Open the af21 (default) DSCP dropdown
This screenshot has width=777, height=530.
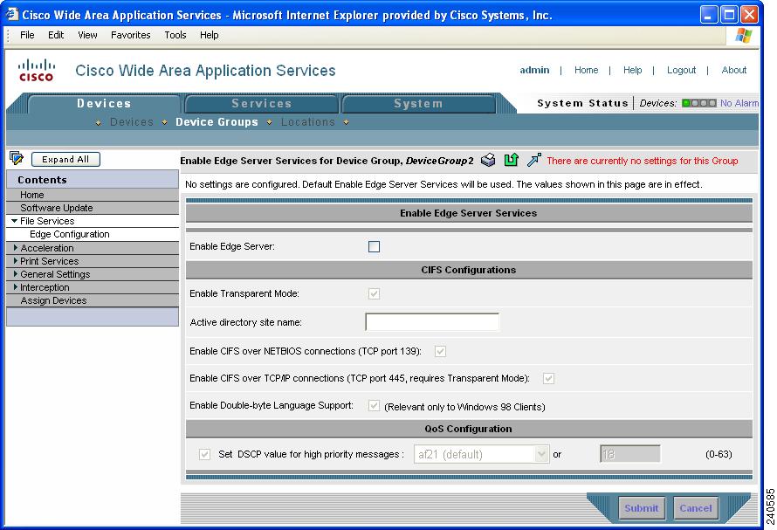482,454
